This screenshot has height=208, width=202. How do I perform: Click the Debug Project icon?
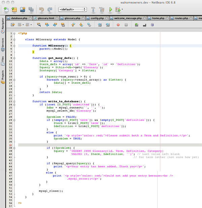pyautogui.click(x=118, y=9)
